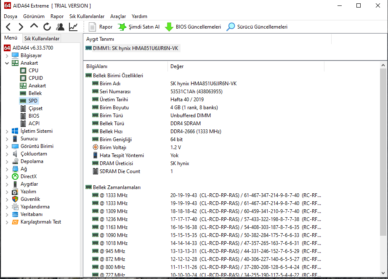The image size is (388, 279).
Task: Switch to the Sık Kullanılanlar sidebar tab
Action: click(42, 39)
